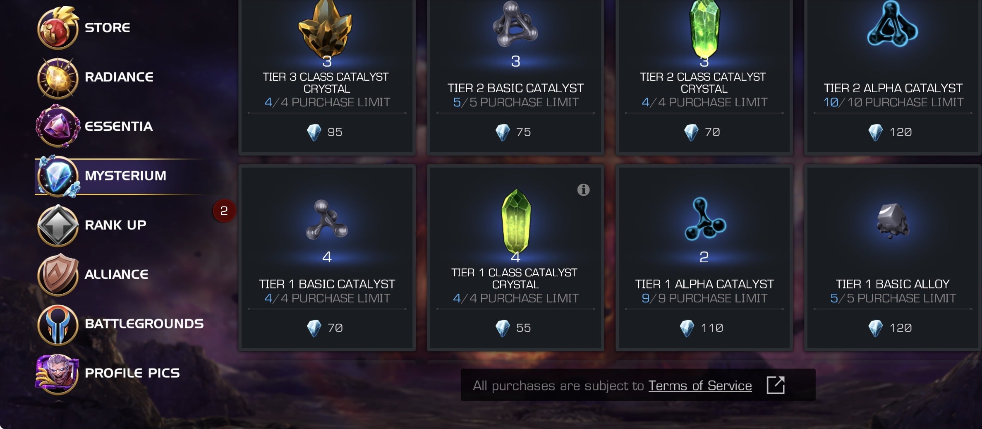Click the Profile Pics portrait icon
The height and width of the screenshot is (429, 982).
click(57, 374)
